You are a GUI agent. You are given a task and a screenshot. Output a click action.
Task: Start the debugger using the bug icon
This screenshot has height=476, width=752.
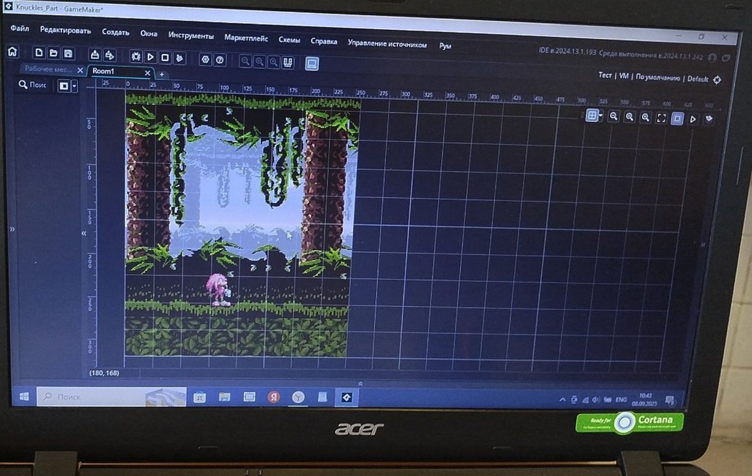(x=136, y=56)
